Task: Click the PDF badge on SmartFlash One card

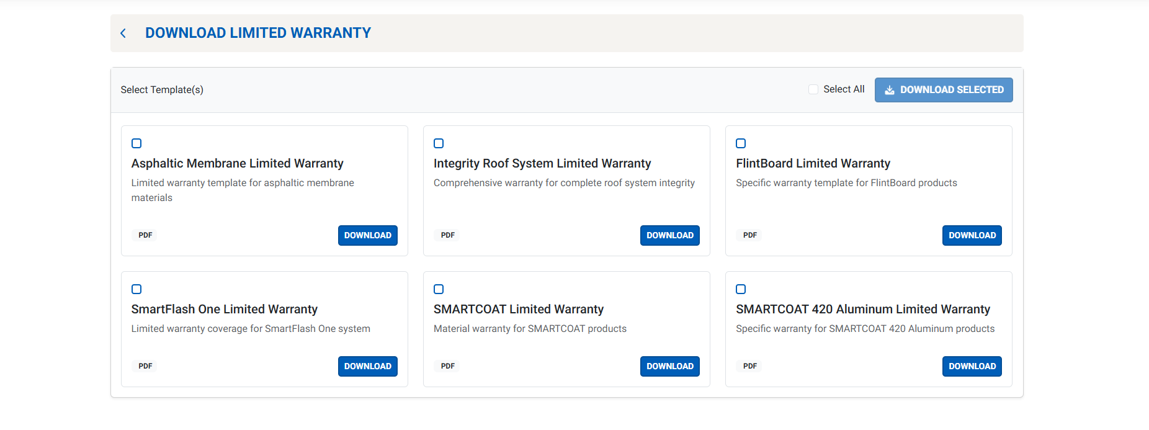Action: [x=145, y=366]
